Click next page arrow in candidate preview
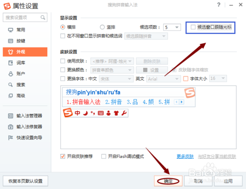This screenshot has width=246, height=189. click(x=182, y=102)
